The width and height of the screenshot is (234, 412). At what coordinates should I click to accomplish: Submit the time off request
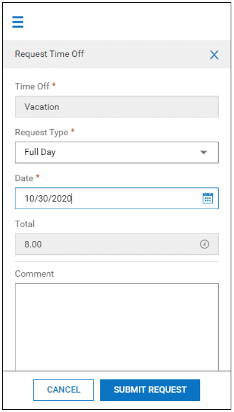[150, 390]
